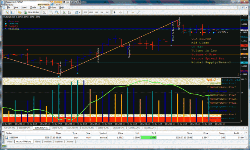250x150 pixels.
Task: Open the Experts terminal tab
Action: pyautogui.click(x=59, y=142)
